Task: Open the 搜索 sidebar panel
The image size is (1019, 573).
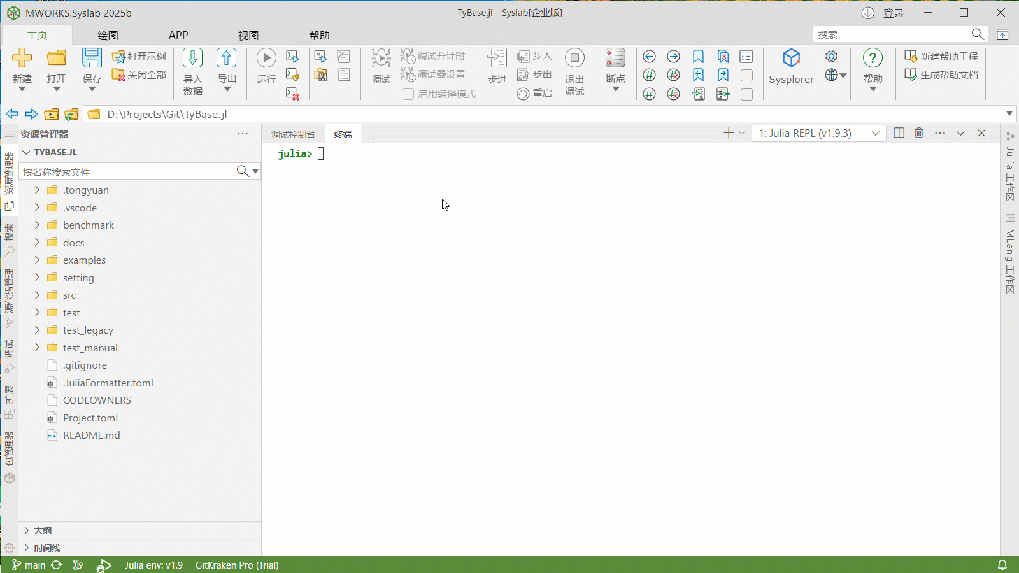Action: tap(9, 240)
